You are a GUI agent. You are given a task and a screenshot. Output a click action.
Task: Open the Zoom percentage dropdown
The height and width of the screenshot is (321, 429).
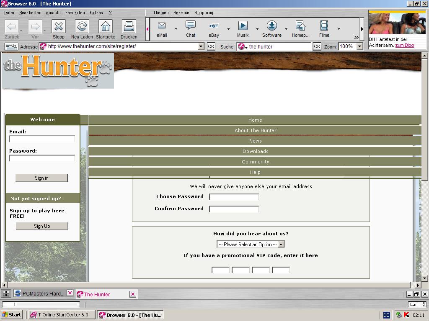coord(359,46)
